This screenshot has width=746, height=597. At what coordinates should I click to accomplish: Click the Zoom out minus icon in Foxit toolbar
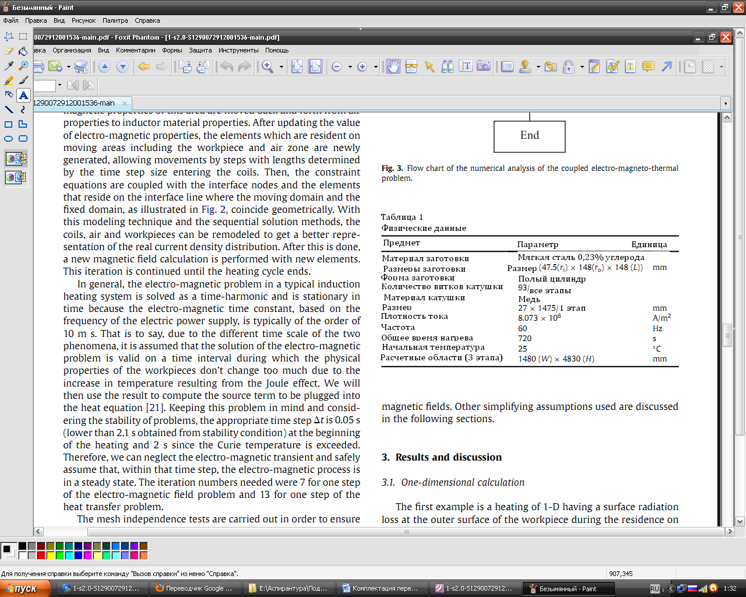coord(336,66)
